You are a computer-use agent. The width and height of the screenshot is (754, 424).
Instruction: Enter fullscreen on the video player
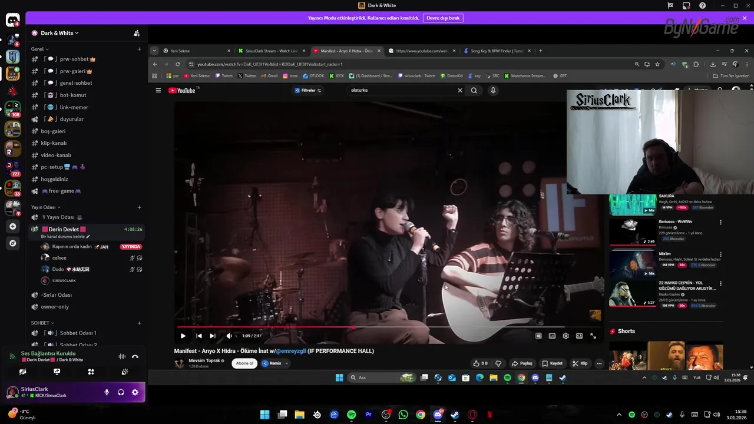(x=593, y=336)
